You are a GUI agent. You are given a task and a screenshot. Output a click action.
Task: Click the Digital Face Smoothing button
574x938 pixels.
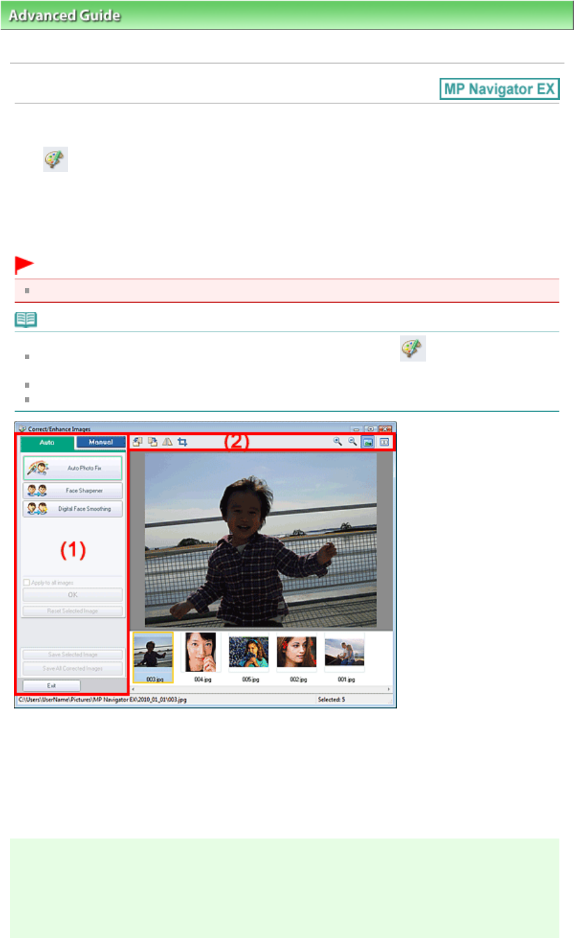[x=73, y=509]
